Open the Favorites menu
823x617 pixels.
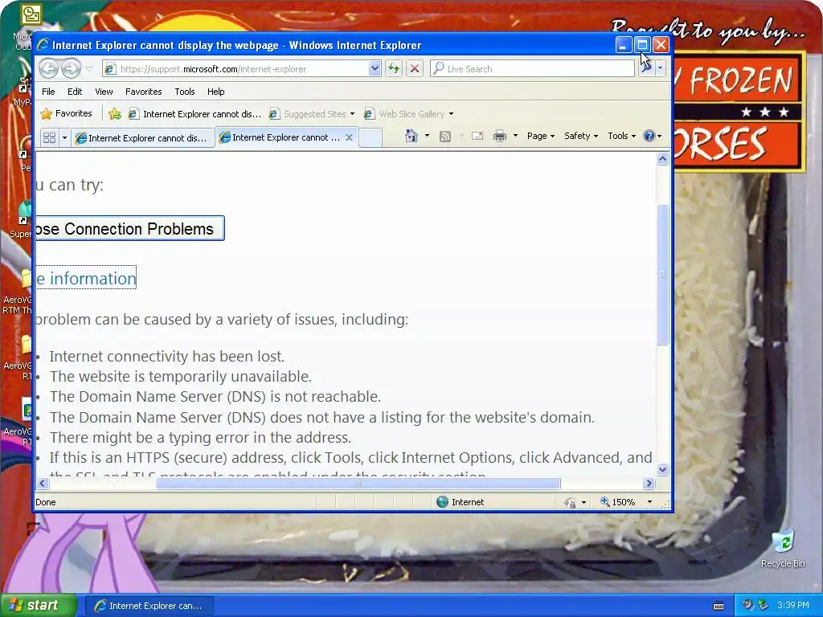point(143,92)
